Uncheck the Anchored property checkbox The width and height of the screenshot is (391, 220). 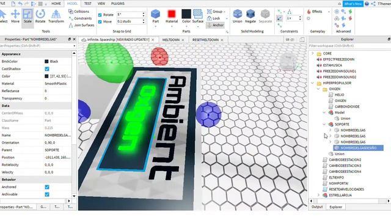coord(47,187)
